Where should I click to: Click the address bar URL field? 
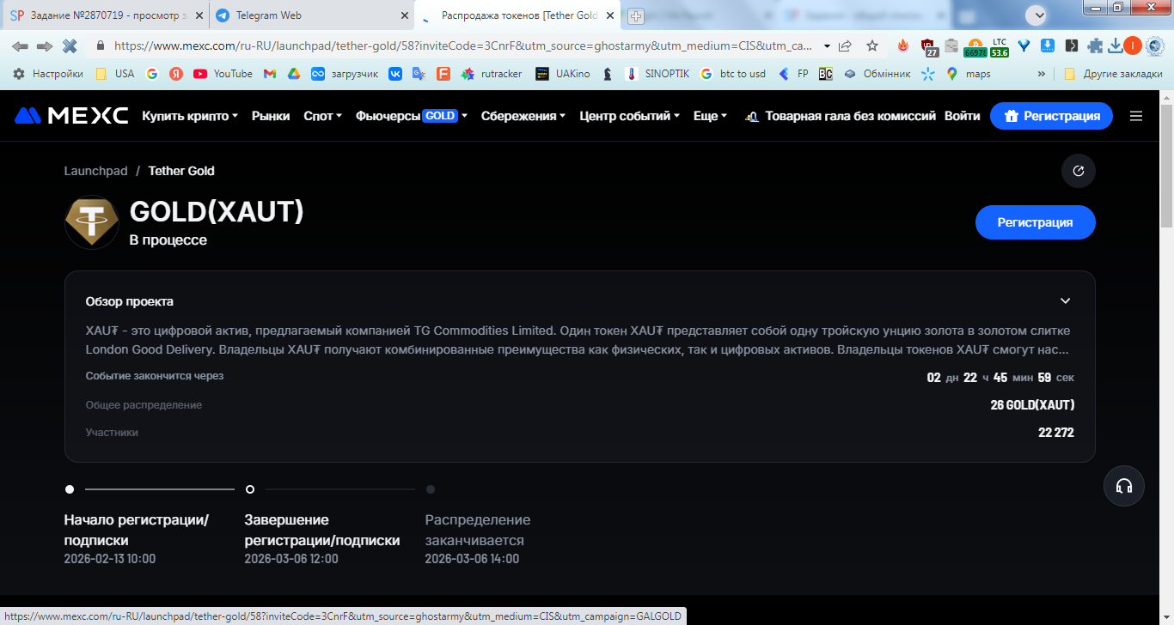pos(464,46)
